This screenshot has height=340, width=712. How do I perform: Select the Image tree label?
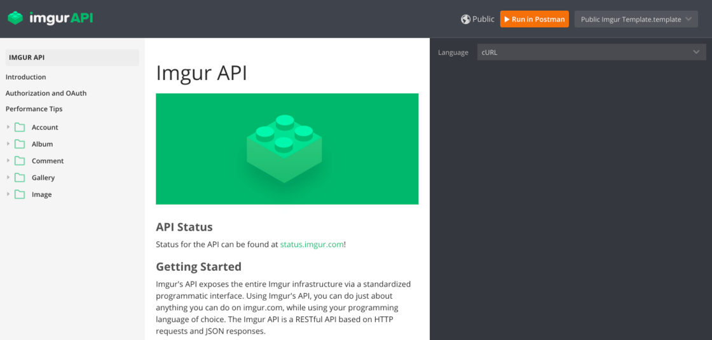[x=42, y=194]
